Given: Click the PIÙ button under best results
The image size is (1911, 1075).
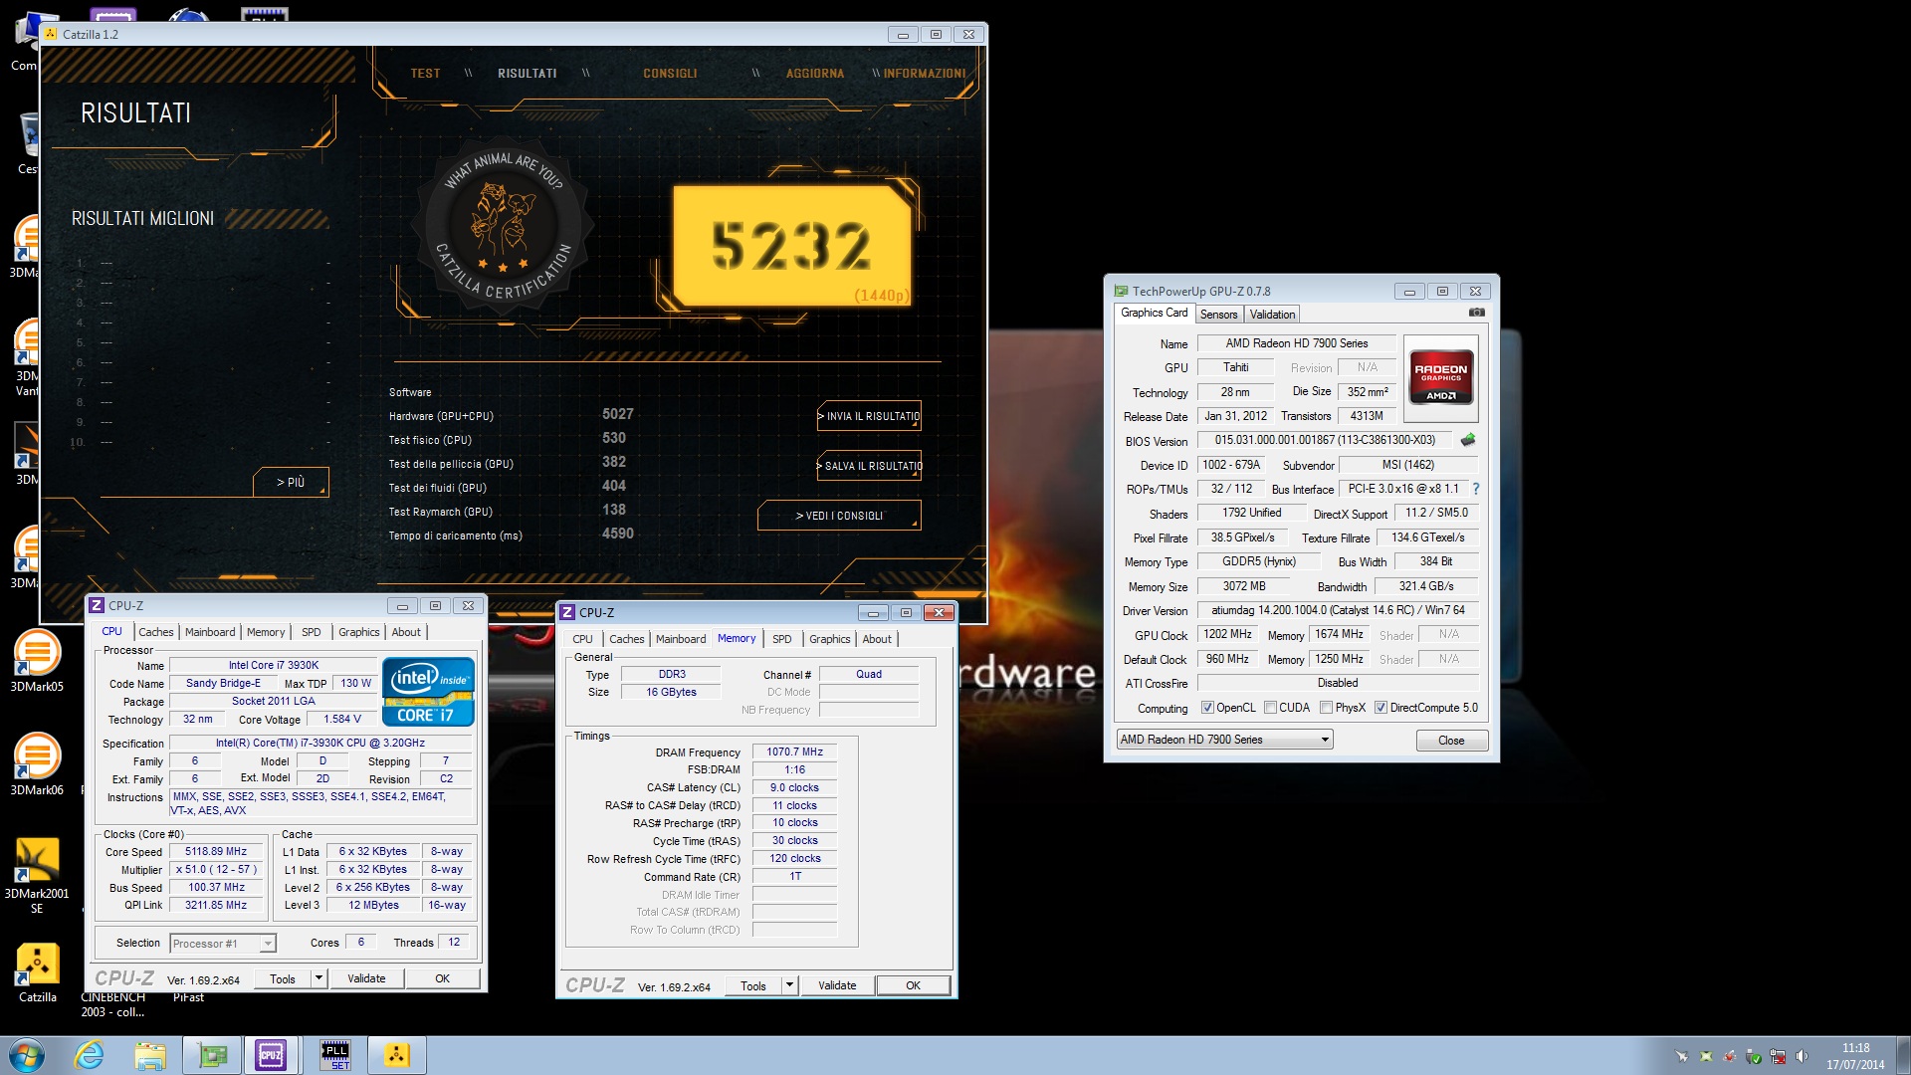Looking at the screenshot, I should (x=291, y=482).
